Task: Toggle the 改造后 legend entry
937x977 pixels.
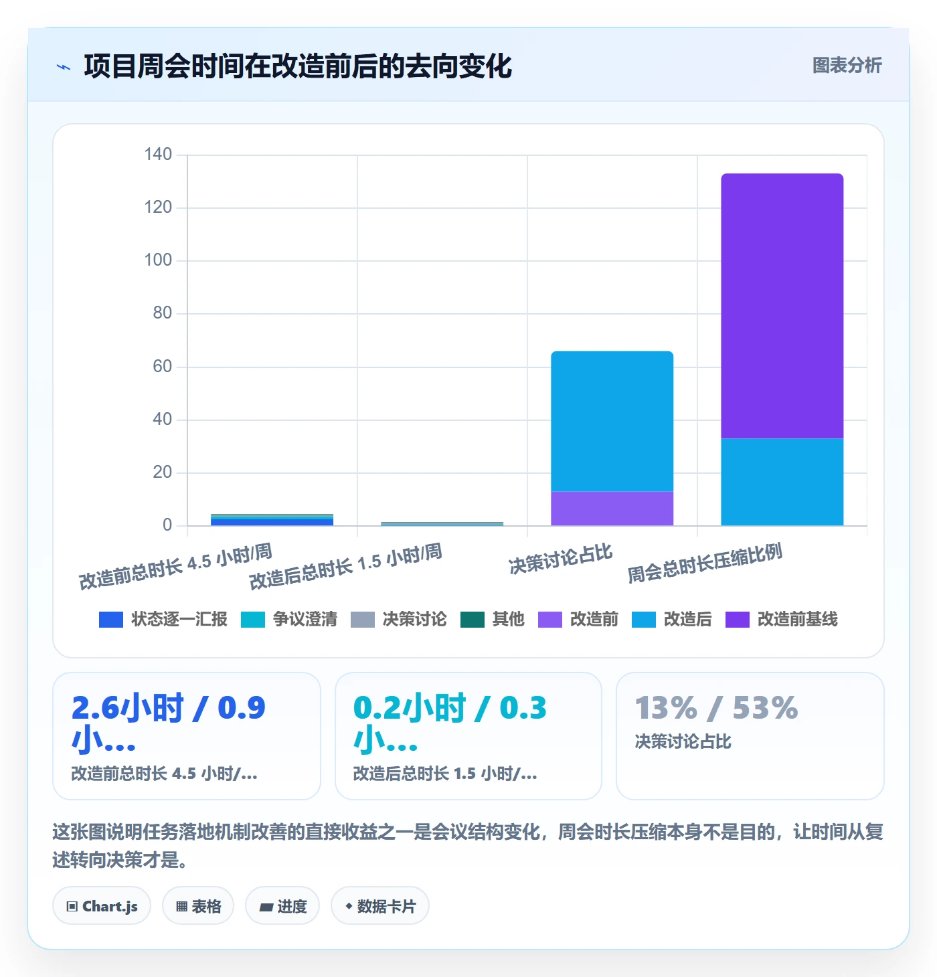Action: click(x=672, y=620)
